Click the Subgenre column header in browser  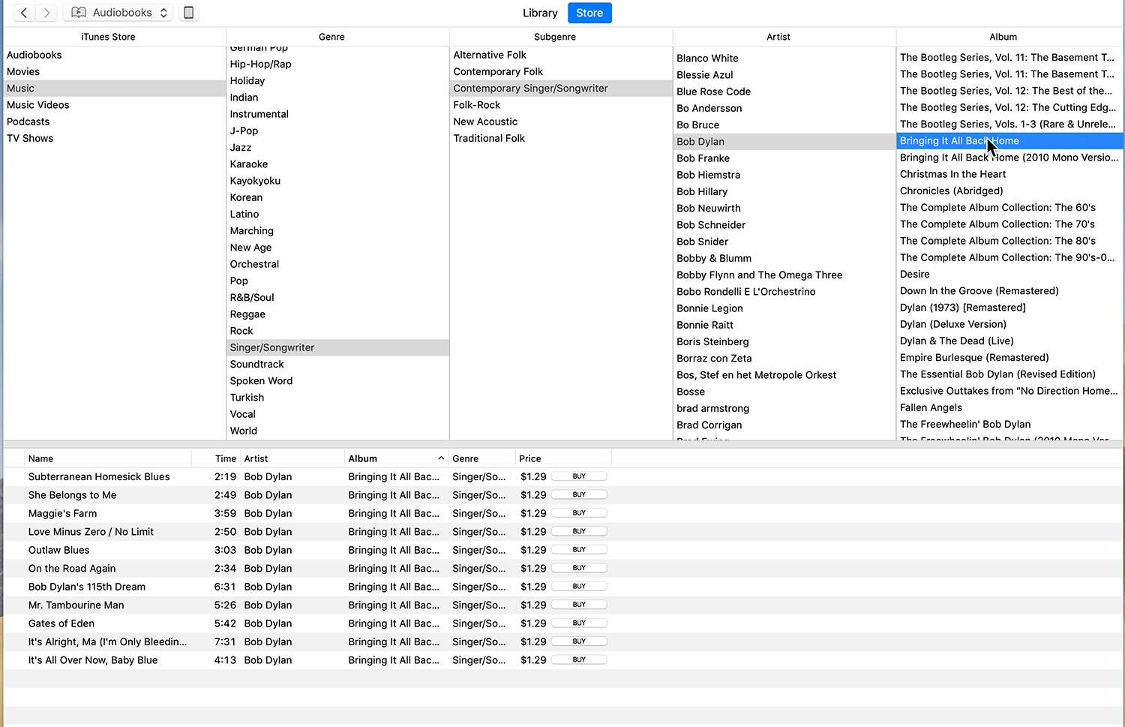555,37
